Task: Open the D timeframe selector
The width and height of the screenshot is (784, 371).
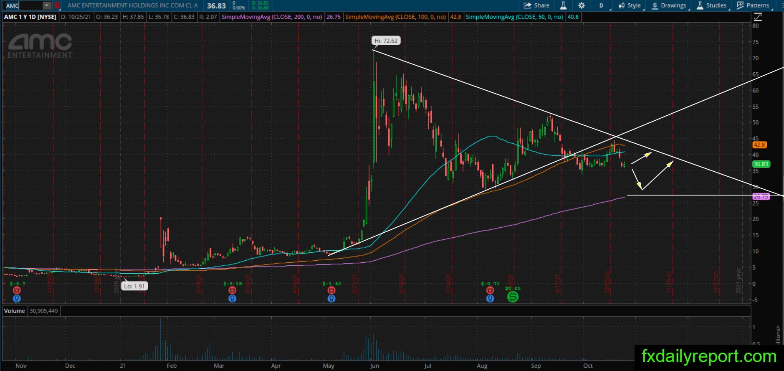Action: pyautogui.click(x=601, y=5)
